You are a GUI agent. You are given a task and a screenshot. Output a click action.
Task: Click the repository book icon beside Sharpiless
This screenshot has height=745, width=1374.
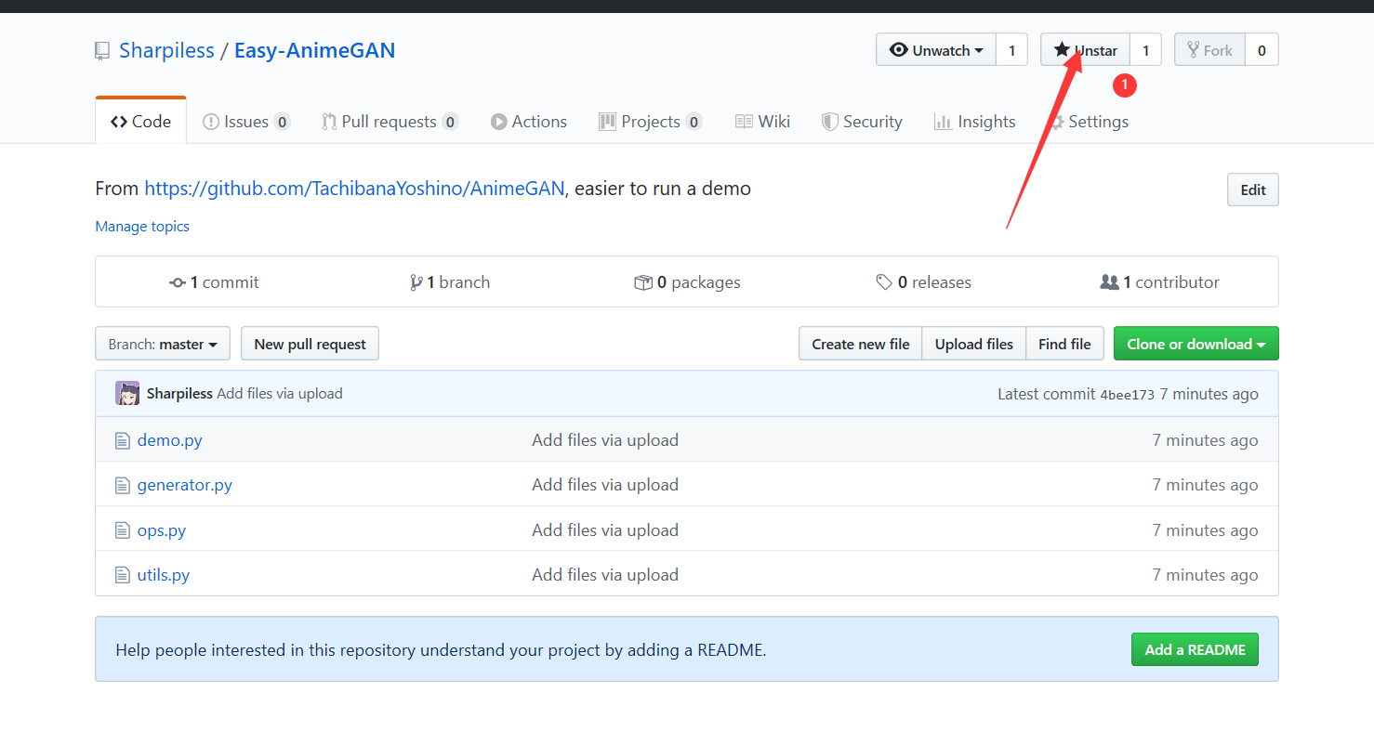[102, 51]
